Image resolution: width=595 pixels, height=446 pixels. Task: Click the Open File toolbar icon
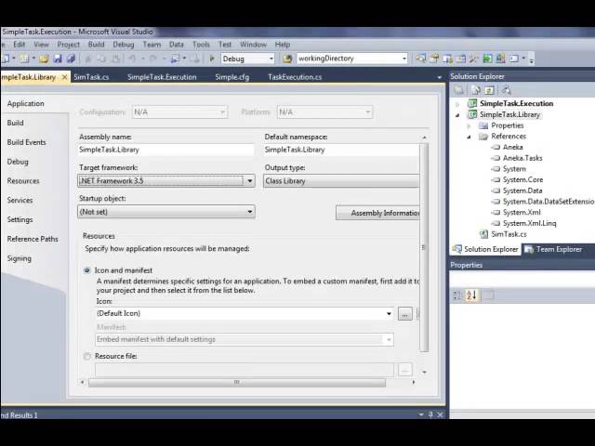44,59
